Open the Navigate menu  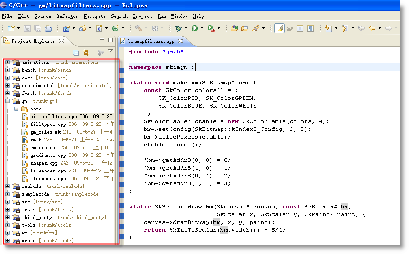(x=94, y=16)
